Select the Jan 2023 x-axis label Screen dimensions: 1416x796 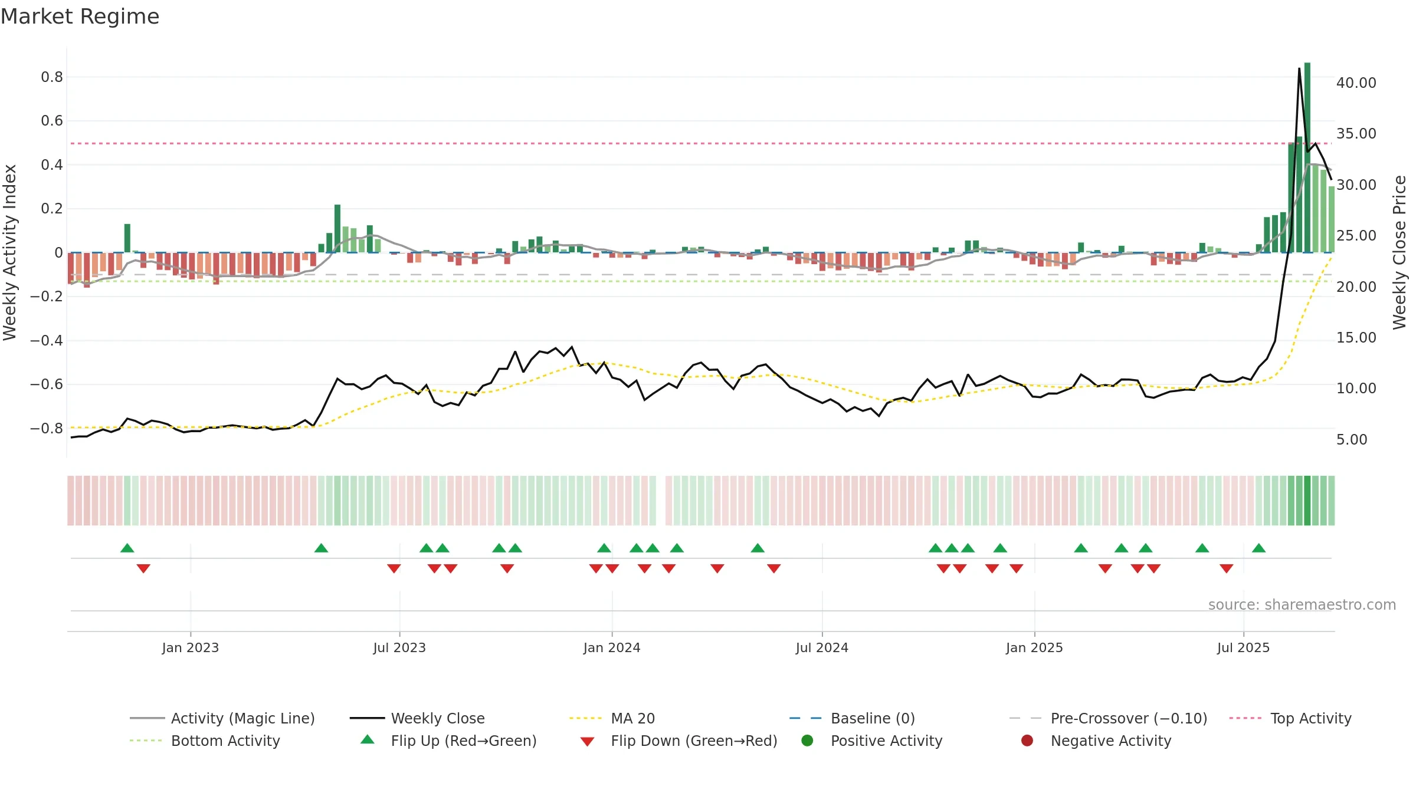(x=190, y=647)
